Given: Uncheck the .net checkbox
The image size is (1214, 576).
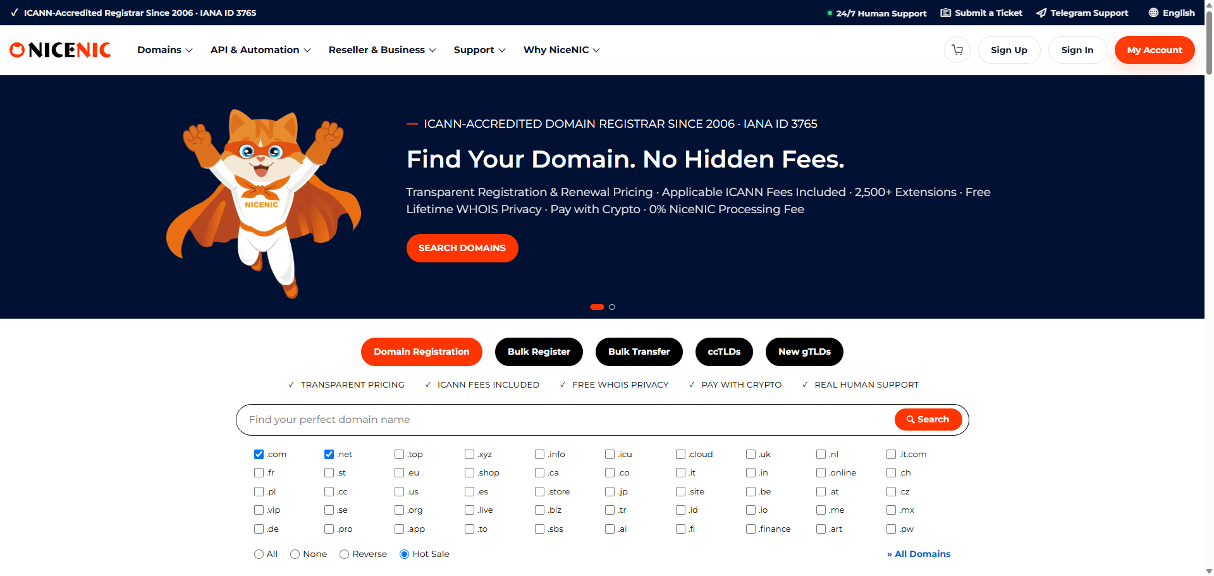Looking at the screenshot, I should point(329,454).
